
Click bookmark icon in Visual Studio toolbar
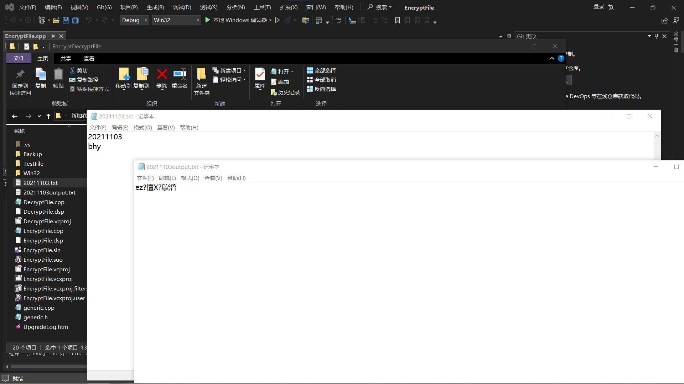(x=398, y=20)
